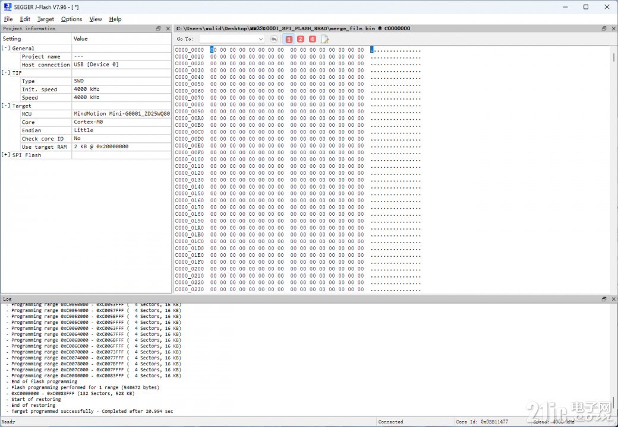Undock the merge_file.bin data window
The image size is (618, 427).
coord(604,28)
